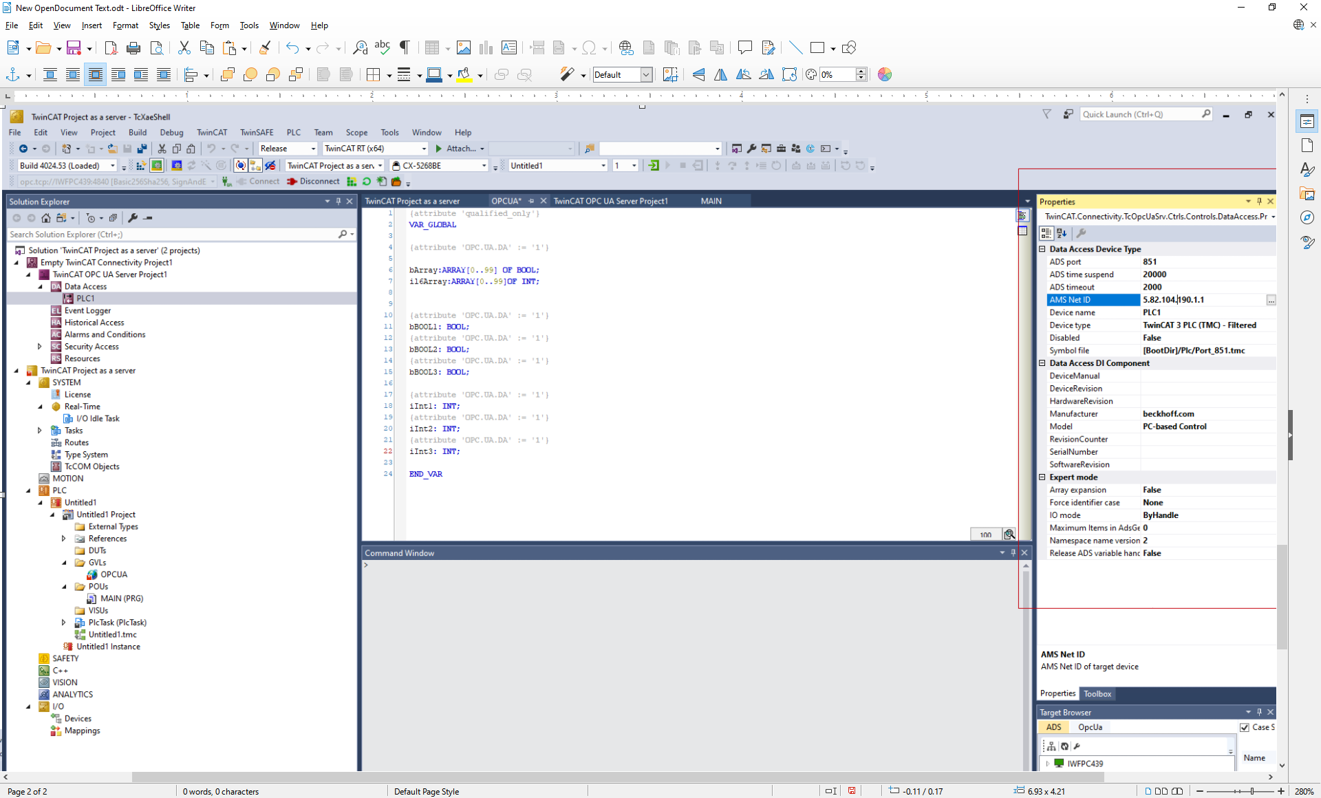The image size is (1321, 798).
Task: Click the Crop image tool
Action: tap(670, 74)
